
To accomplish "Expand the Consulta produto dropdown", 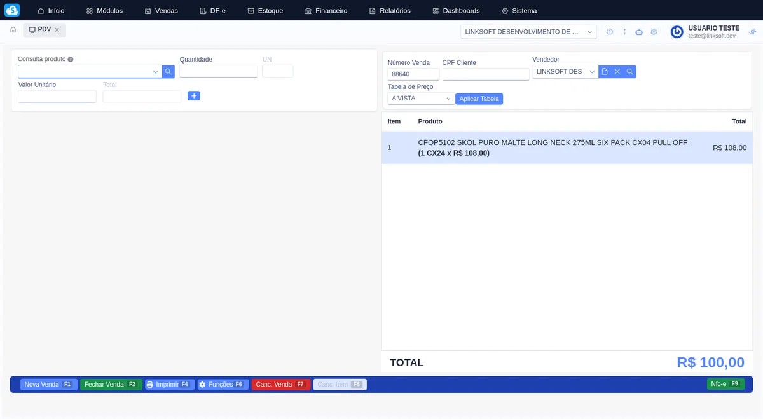I will point(155,72).
